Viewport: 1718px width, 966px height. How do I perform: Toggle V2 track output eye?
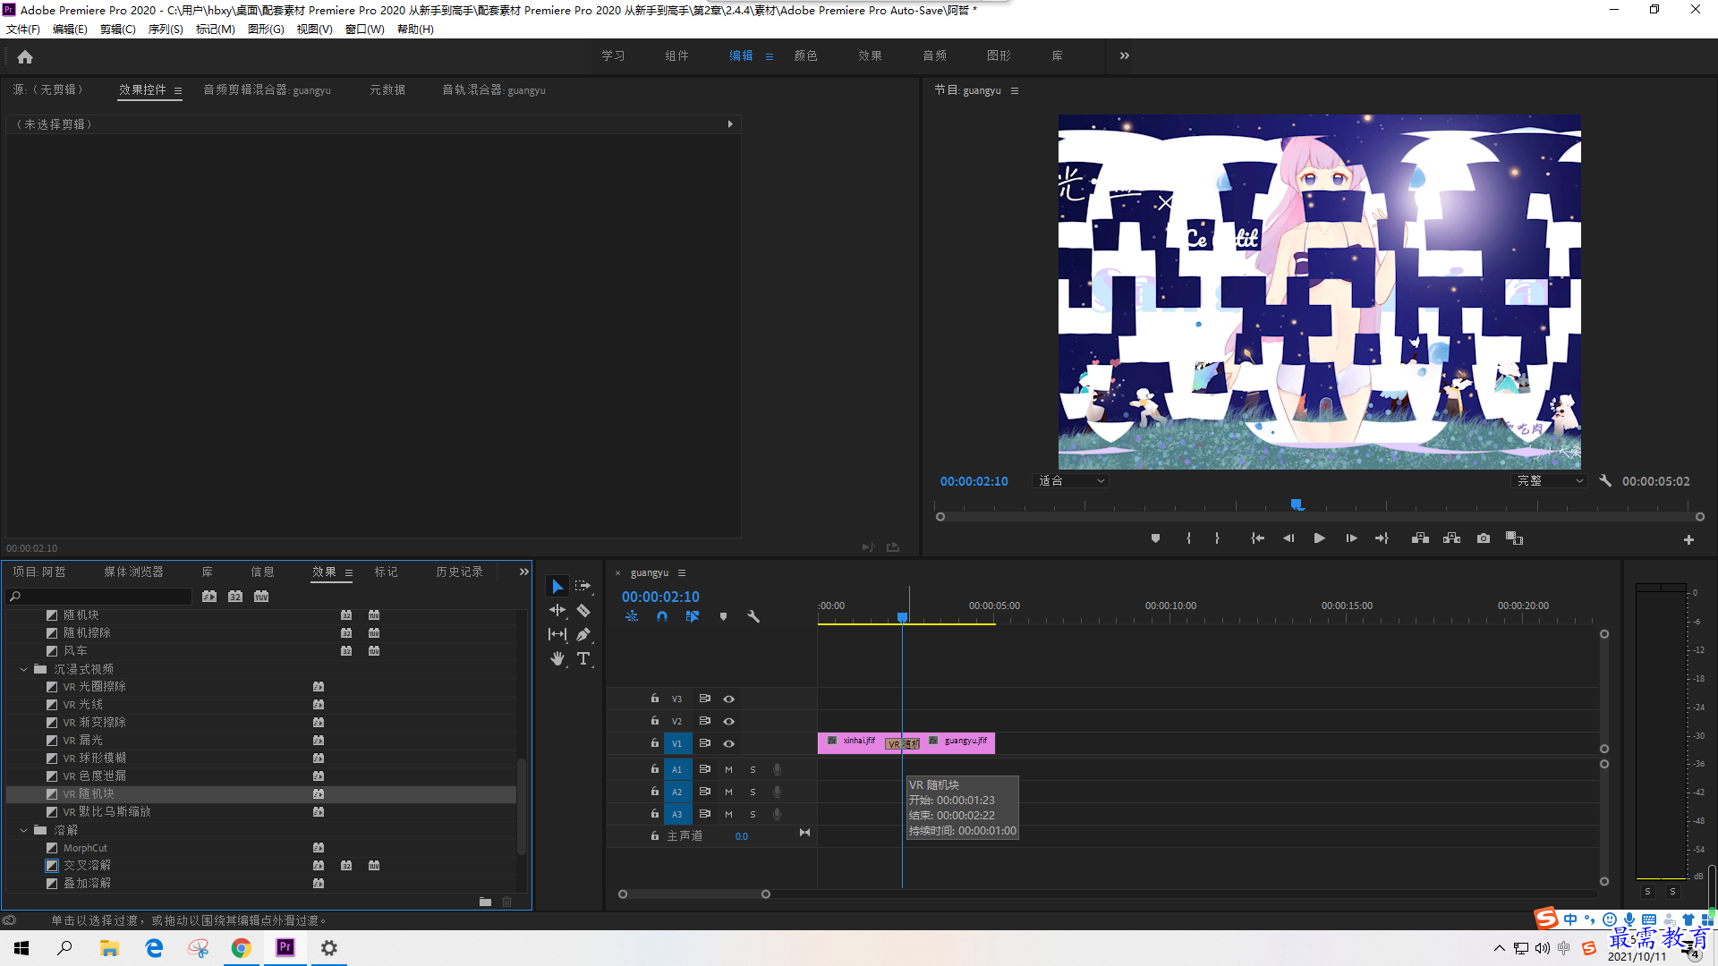tap(729, 721)
